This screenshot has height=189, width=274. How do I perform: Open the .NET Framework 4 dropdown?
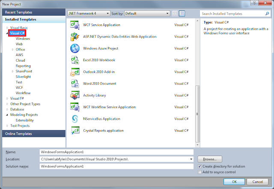[x=89, y=13]
